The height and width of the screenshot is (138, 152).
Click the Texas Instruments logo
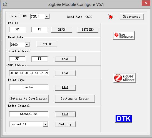(x=124, y=35)
